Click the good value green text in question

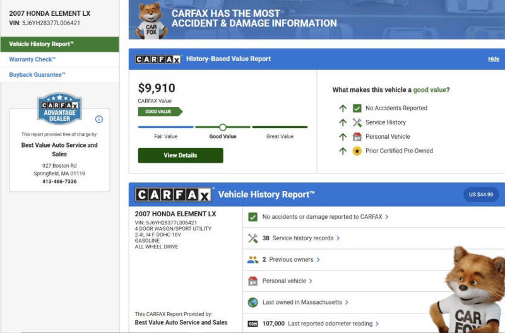(x=430, y=90)
